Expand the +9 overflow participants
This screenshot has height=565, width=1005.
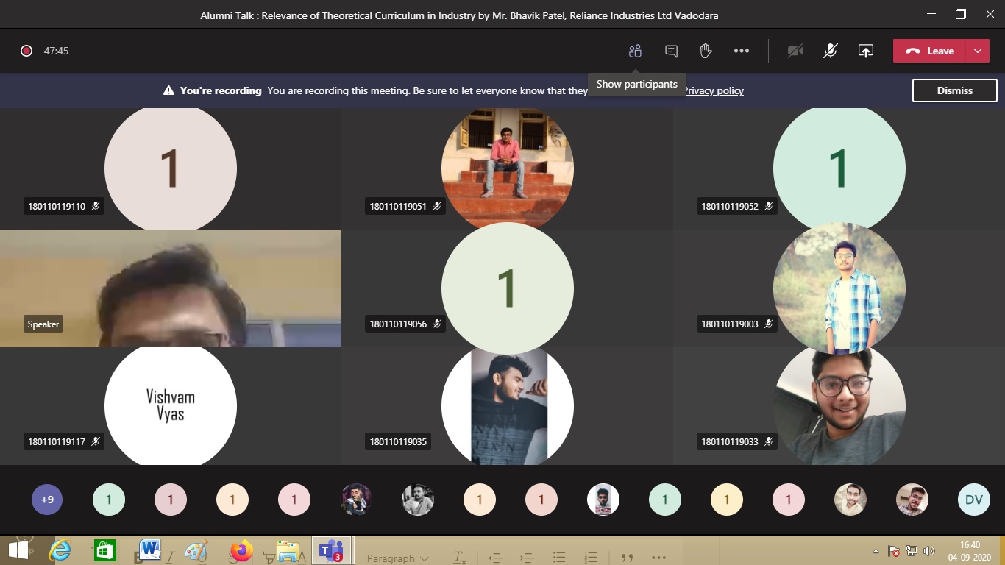point(47,500)
